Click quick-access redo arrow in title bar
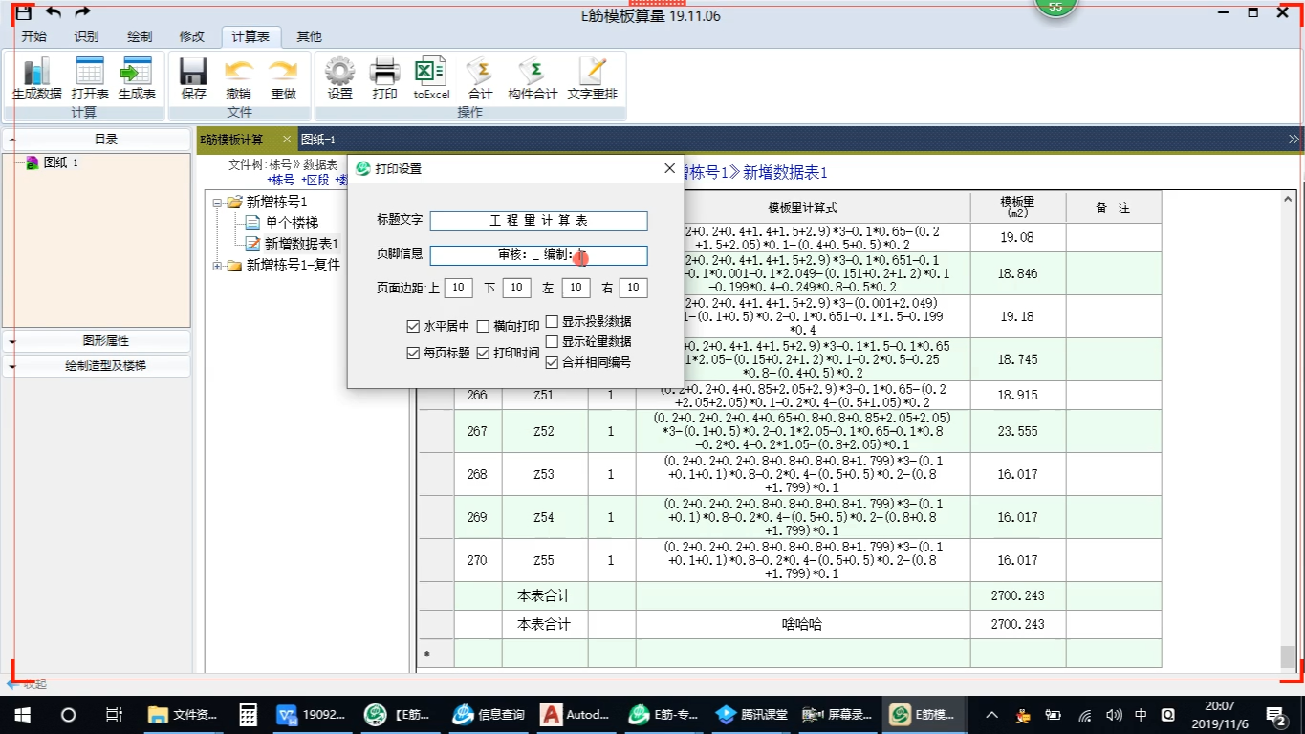The width and height of the screenshot is (1305, 734). [82, 12]
